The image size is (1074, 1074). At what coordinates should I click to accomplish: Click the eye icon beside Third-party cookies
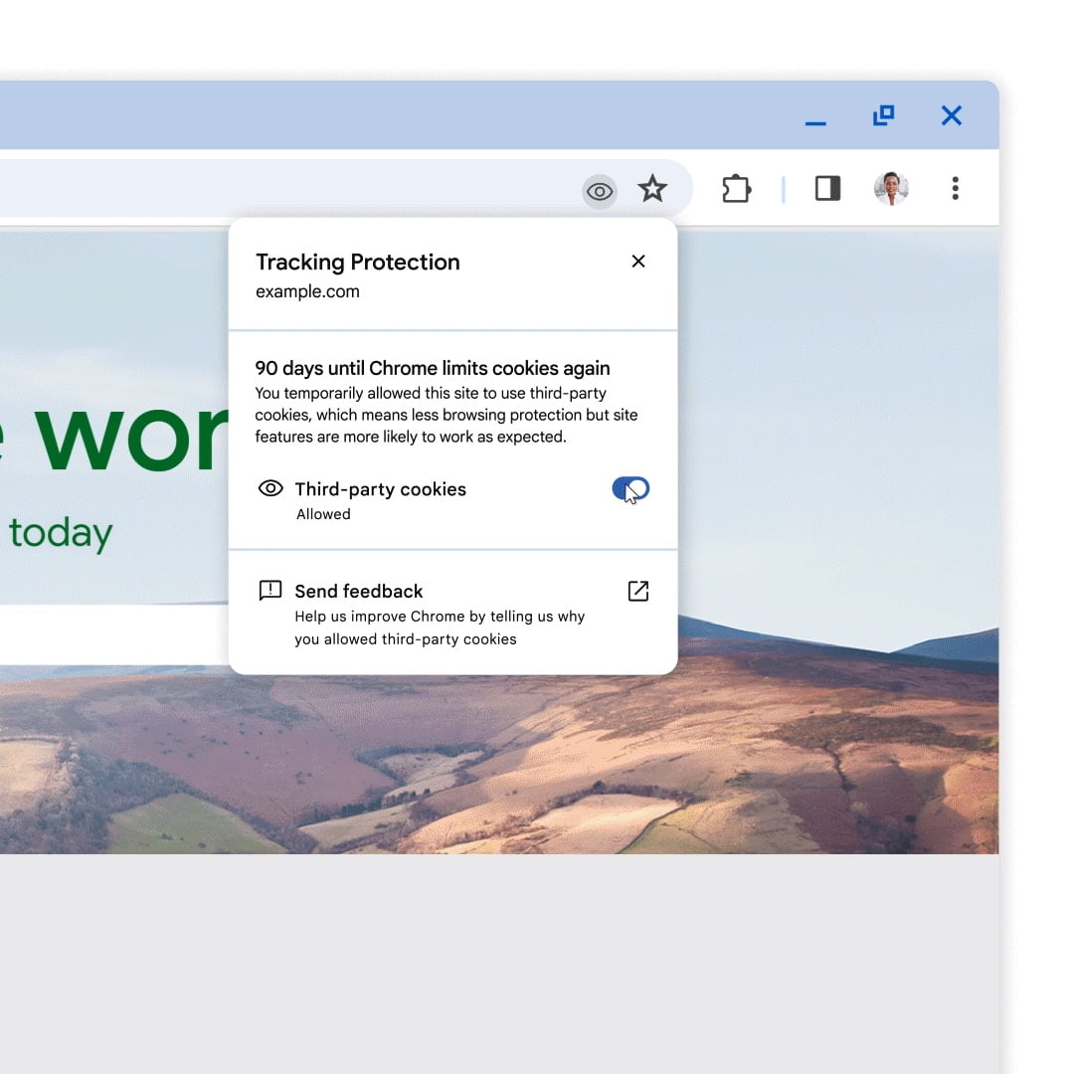coord(270,488)
